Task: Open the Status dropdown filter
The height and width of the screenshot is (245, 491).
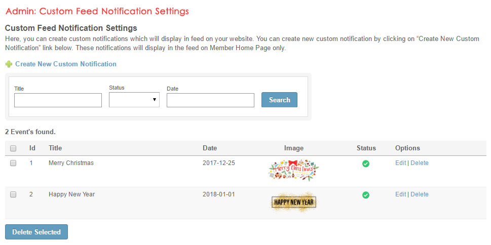Action: click(134, 100)
